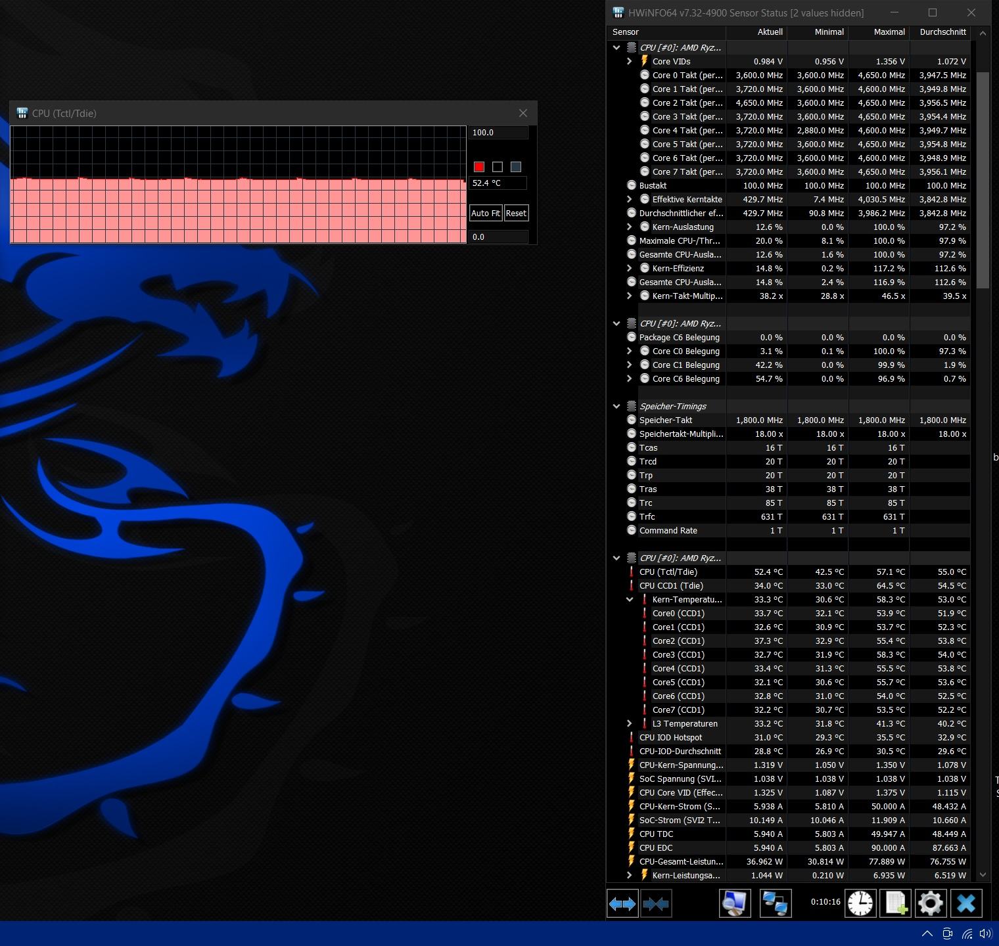Screen dimensions: 999x946
Task: Expand the L3 Temperaturen row
Action: 629,723
